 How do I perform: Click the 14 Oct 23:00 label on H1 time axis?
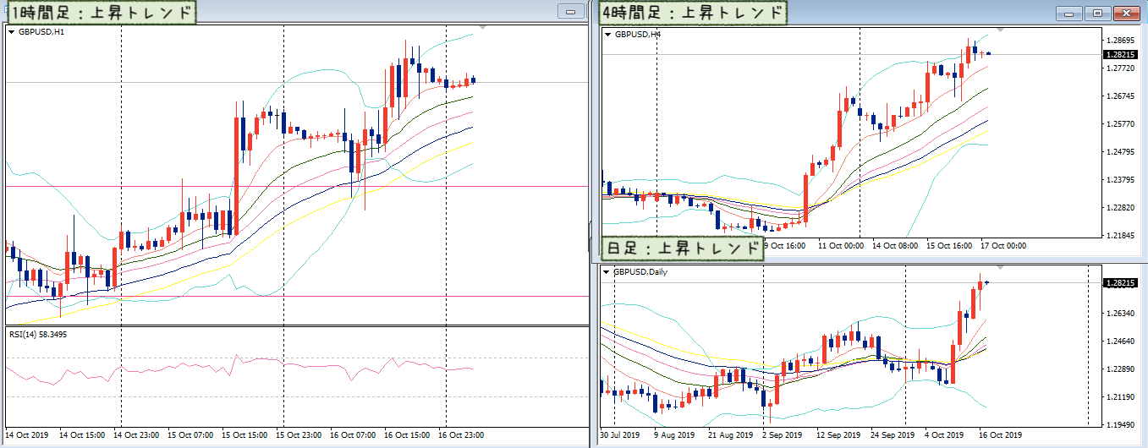(136, 435)
